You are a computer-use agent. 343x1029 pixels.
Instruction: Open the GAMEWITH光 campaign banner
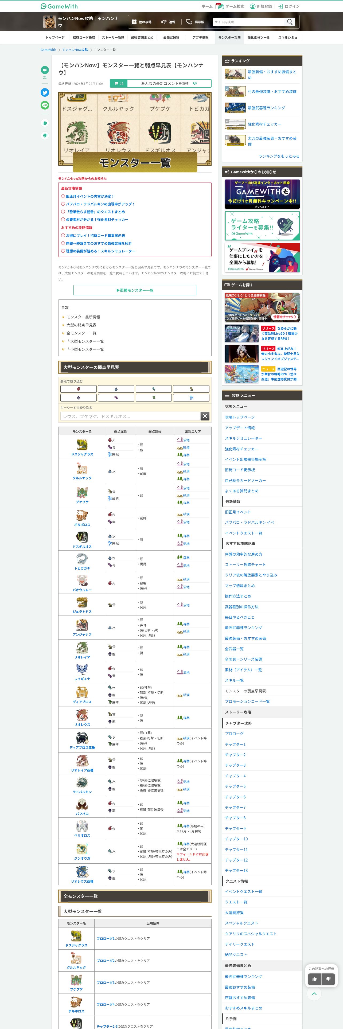pyautogui.click(x=262, y=194)
